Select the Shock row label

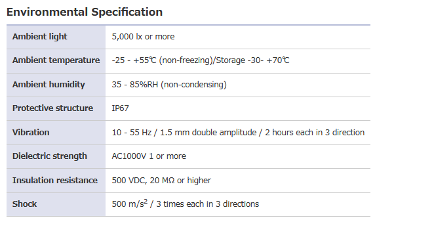point(24,204)
